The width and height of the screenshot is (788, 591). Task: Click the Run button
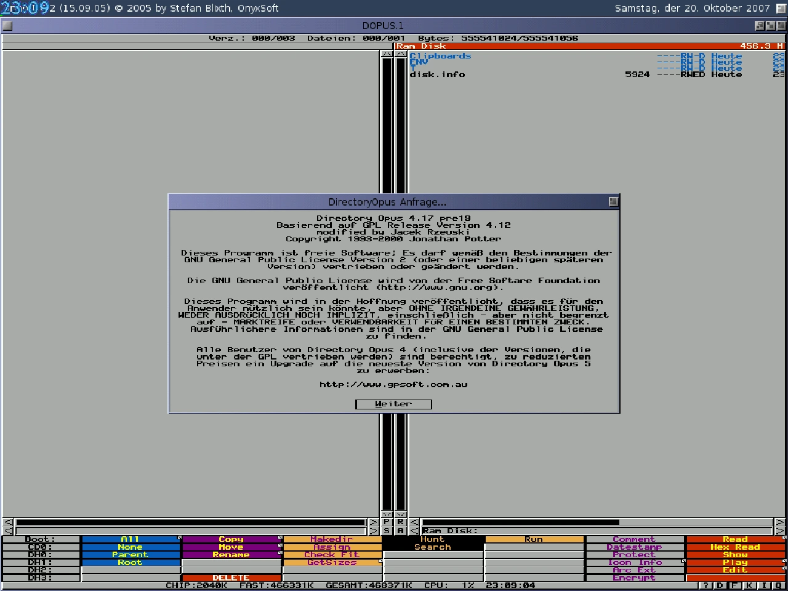point(534,539)
